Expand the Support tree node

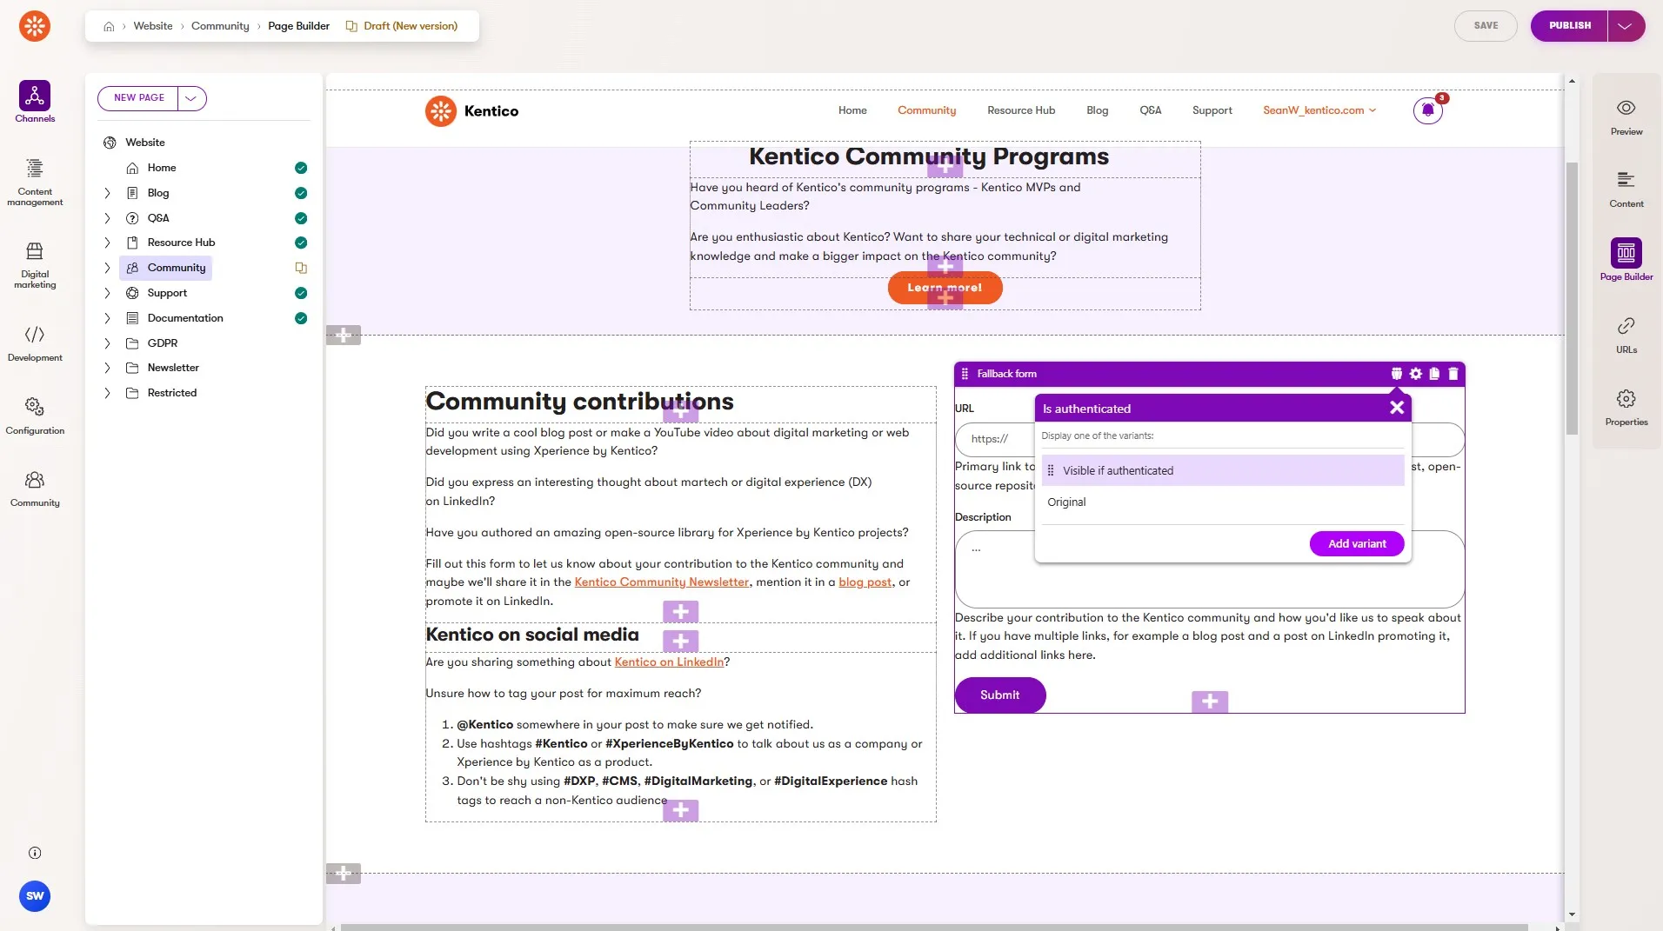107,293
